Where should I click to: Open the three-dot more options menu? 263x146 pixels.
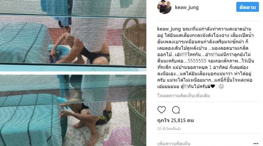pos(255,144)
